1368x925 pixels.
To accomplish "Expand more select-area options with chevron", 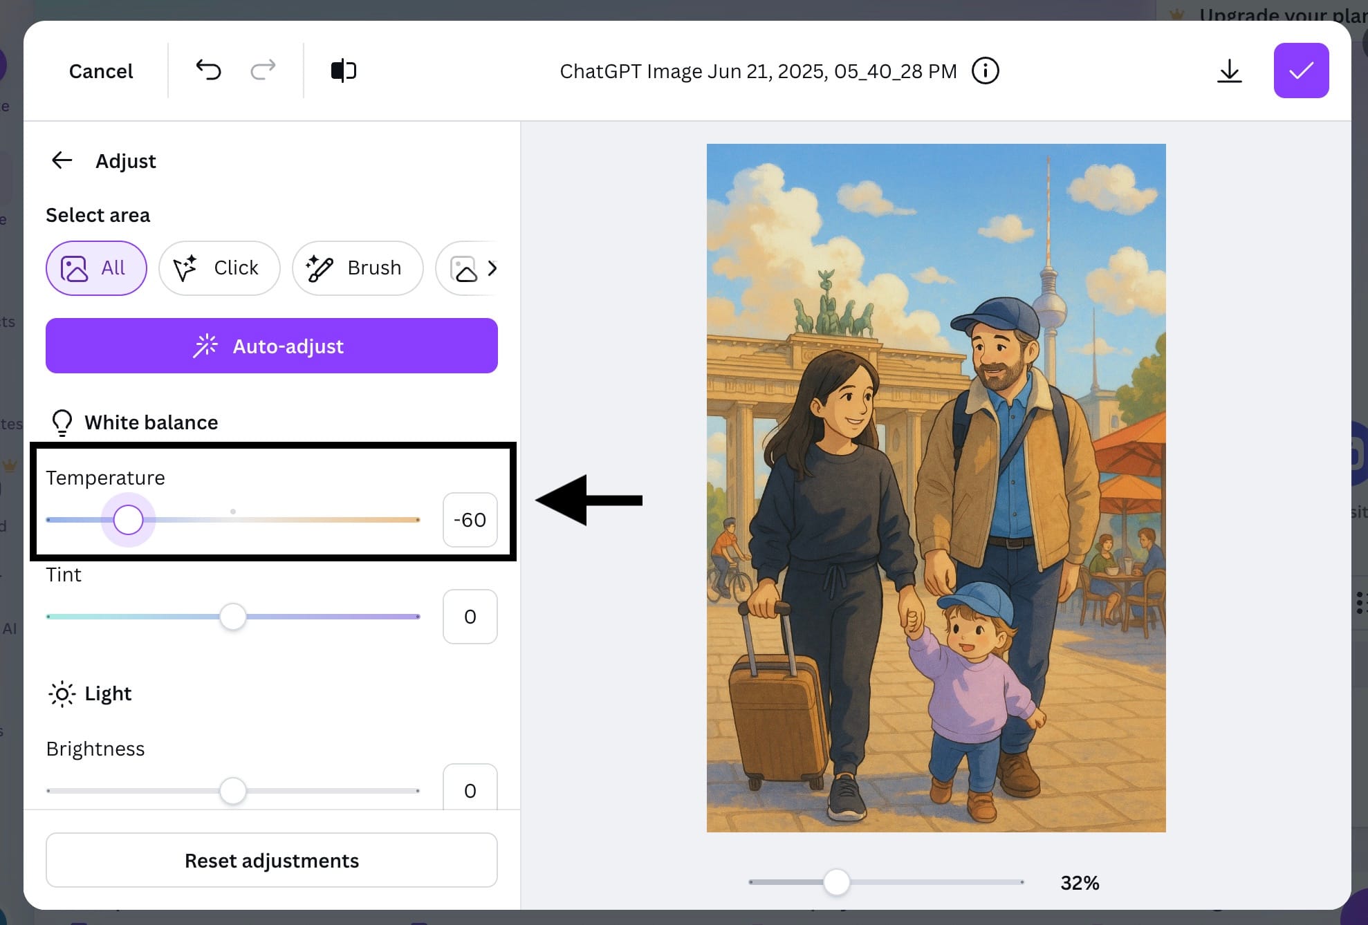I will click(x=492, y=268).
